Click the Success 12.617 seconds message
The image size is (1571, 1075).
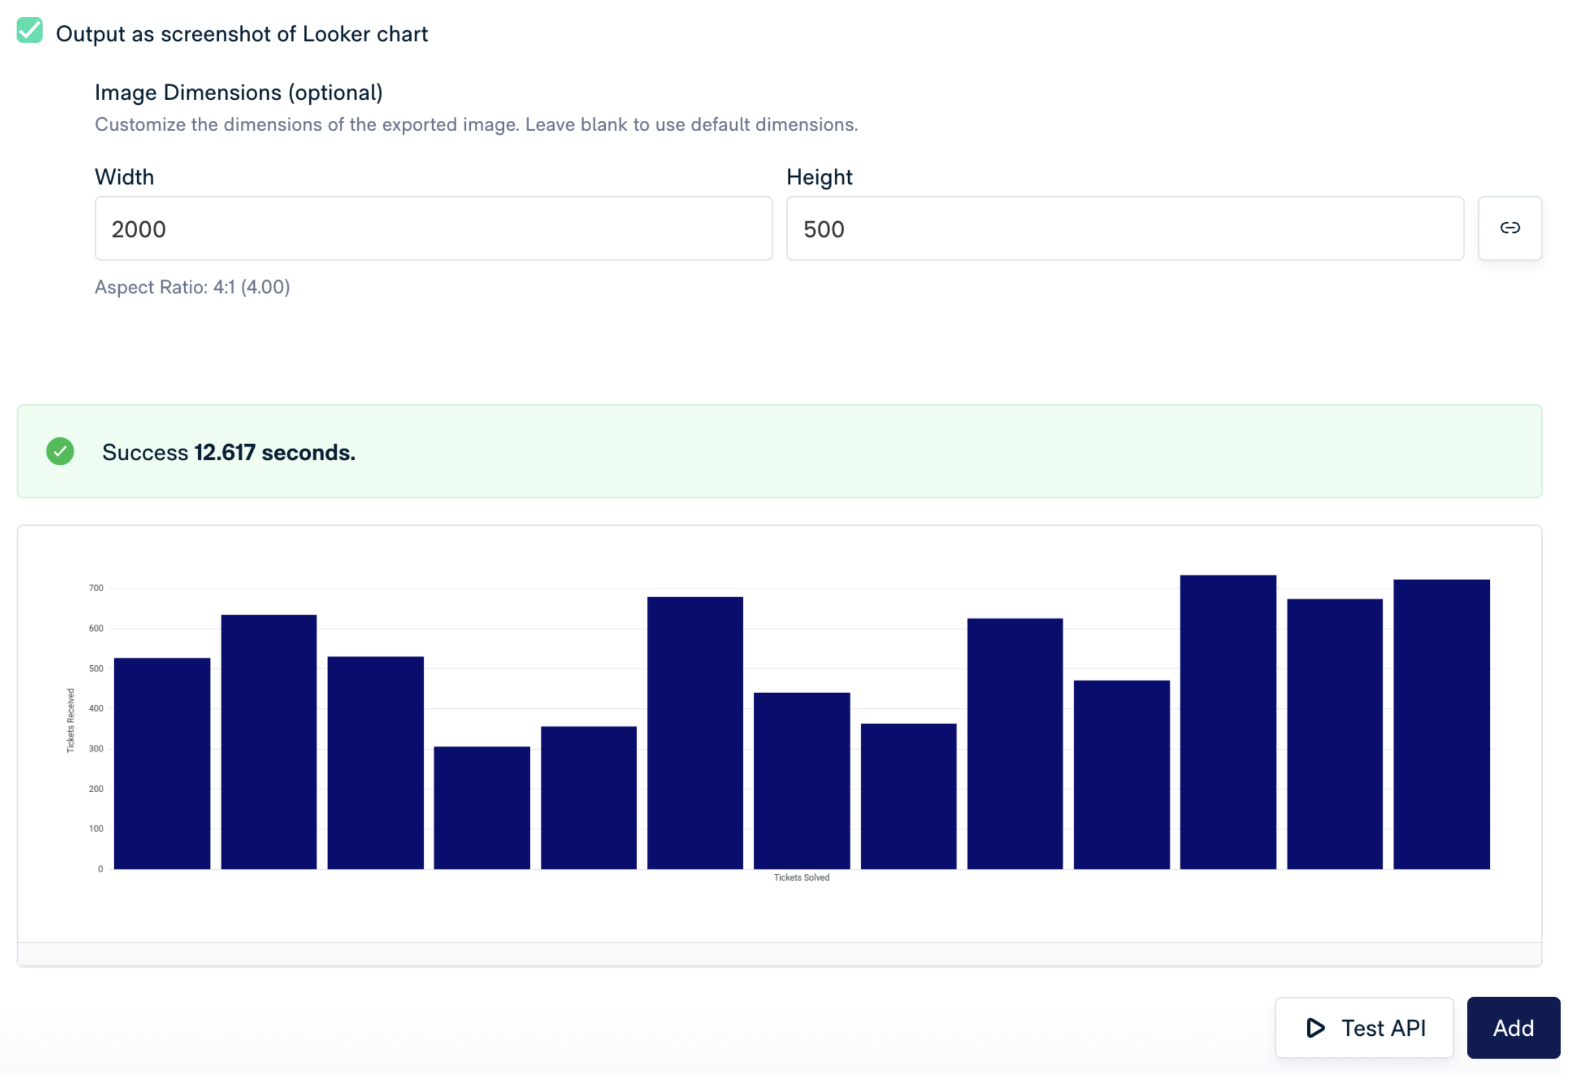pos(228,452)
